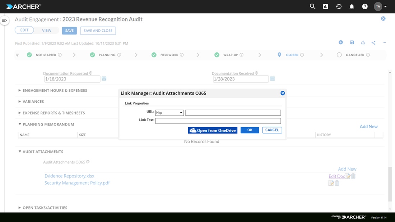Click the export upload icon

point(363,42)
